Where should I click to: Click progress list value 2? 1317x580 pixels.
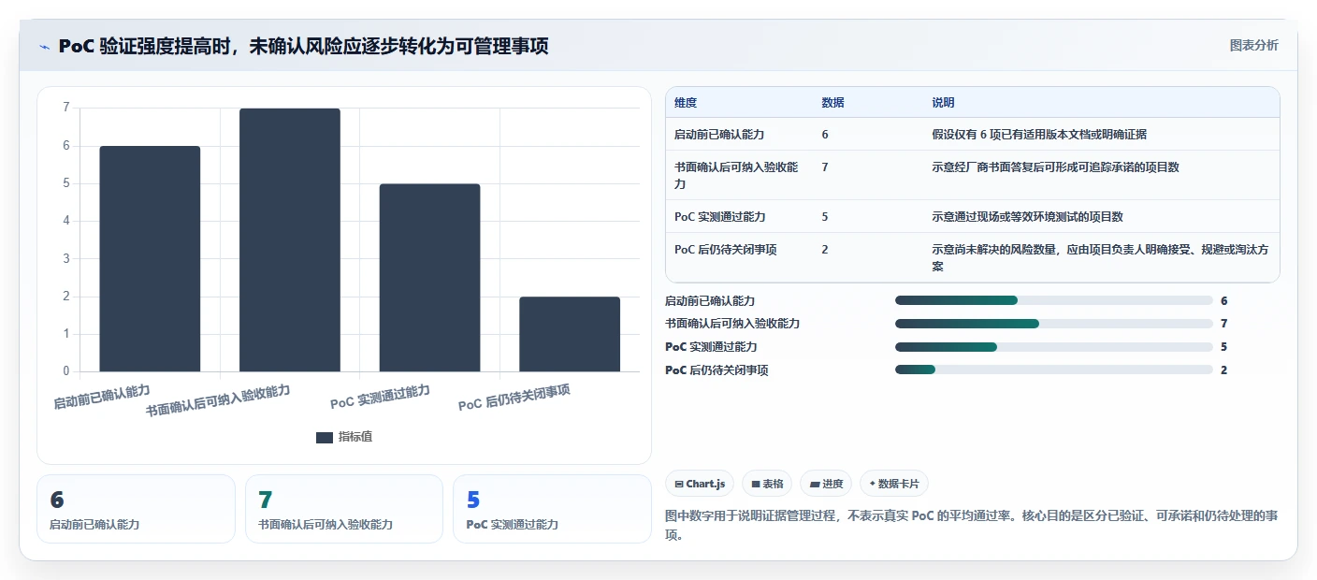click(x=1223, y=370)
